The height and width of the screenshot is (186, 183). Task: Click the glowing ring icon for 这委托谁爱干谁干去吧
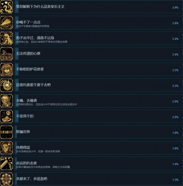click(x=6, y=85)
